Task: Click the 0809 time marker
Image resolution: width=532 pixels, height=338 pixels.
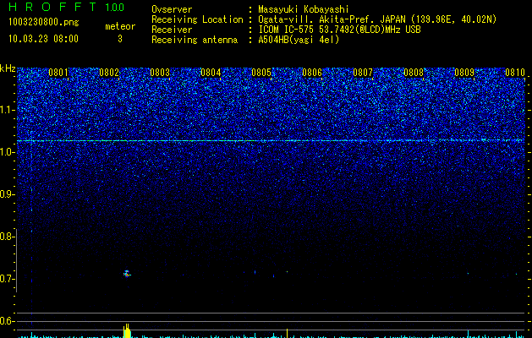Action: pyautogui.click(x=464, y=73)
